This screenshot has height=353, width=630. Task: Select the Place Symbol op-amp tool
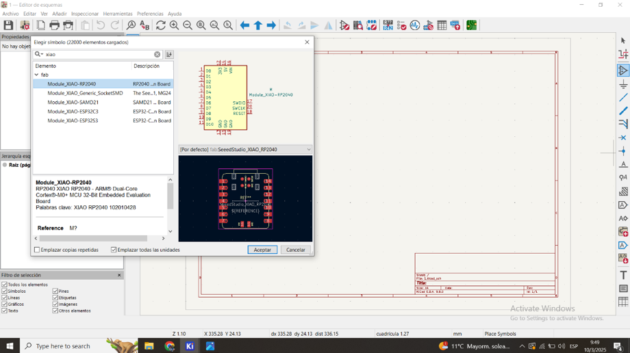coord(623,70)
